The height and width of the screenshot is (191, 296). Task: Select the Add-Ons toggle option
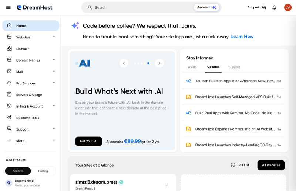point(18,171)
